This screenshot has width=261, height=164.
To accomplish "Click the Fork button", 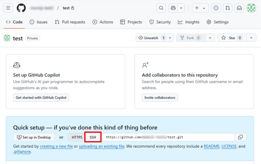I will 191,38.
